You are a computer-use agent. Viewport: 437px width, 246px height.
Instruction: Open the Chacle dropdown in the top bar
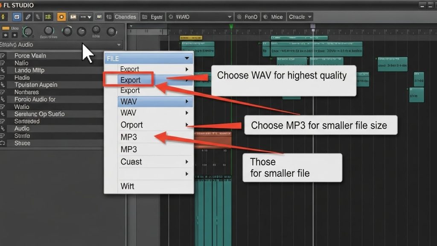(300, 17)
